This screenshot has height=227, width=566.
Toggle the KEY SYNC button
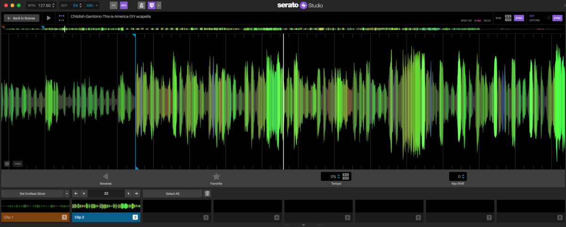(x=558, y=18)
